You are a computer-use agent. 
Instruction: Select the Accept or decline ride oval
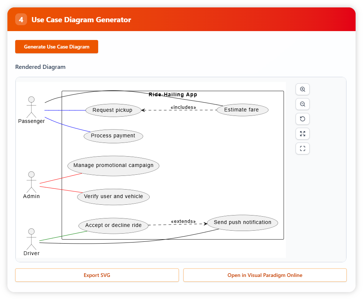coord(113,225)
